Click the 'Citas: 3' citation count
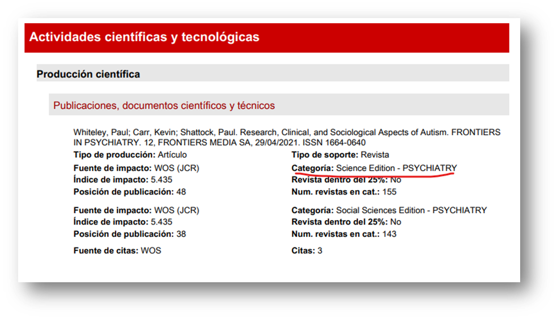The image size is (557, 319). 307,251
